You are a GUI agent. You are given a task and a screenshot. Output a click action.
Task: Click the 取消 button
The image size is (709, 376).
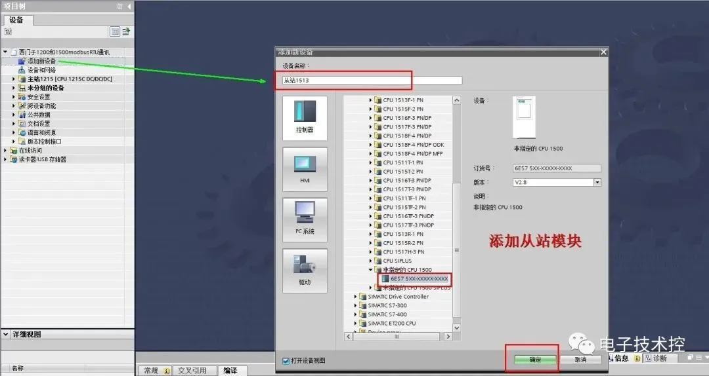click(x=580, y=360)
